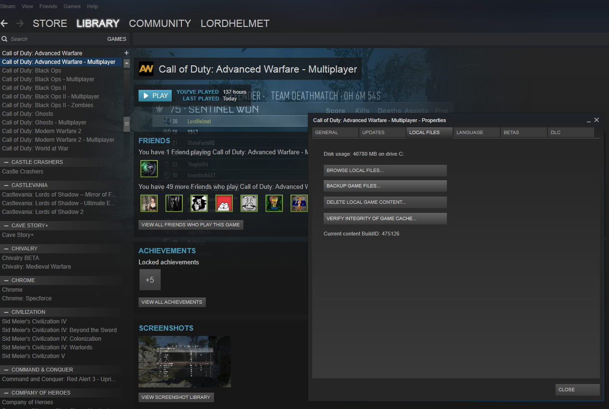The image size is (609, 409).
Task: Click the search magnifier icon
Action: 4,39
